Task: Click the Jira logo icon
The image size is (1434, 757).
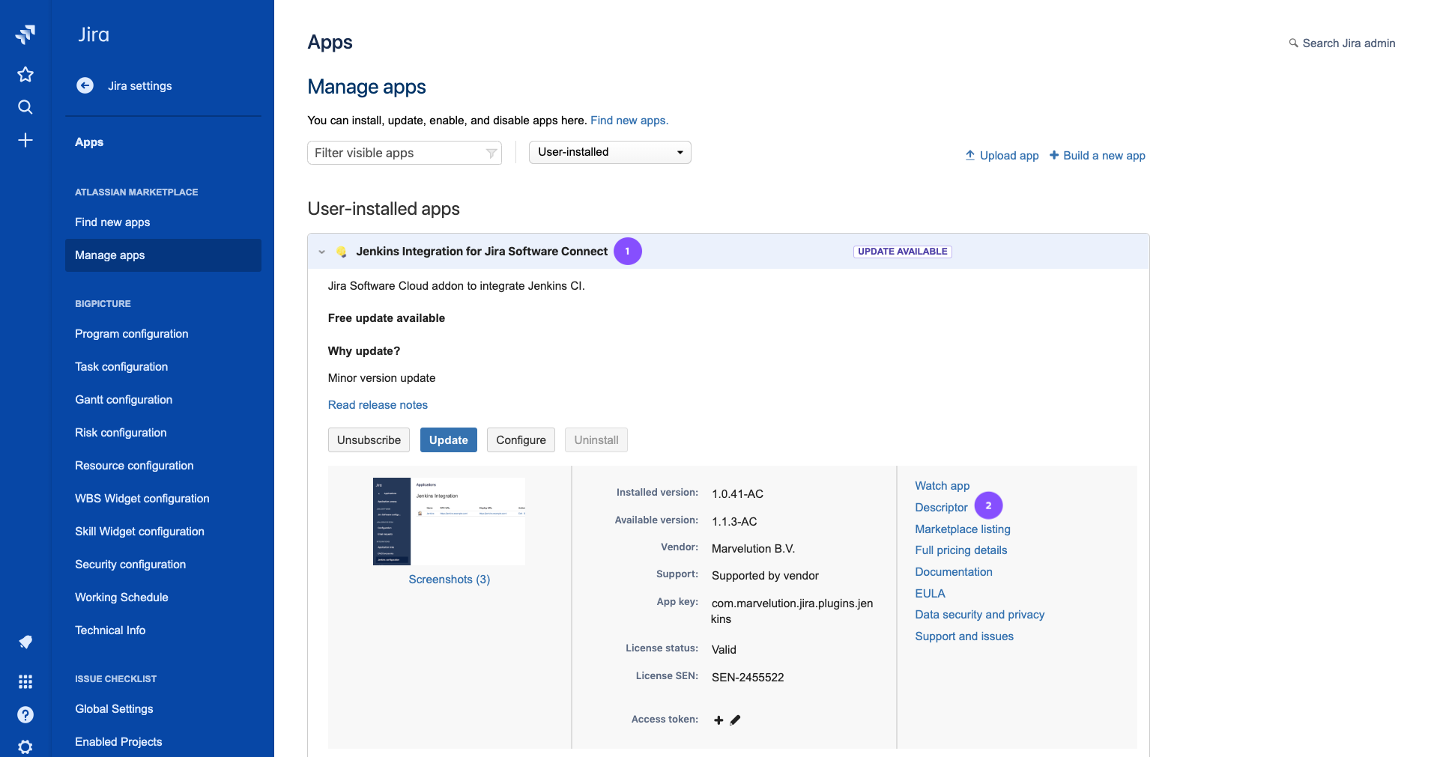Action: [25, 34]
